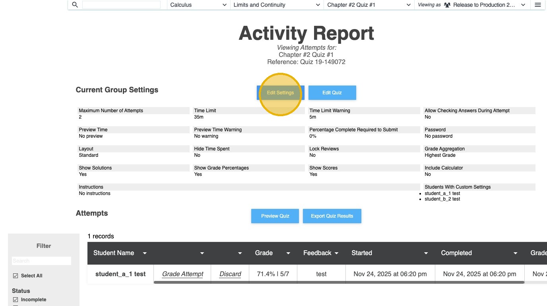Viewport: 547px width, 306px height.
Task: Click the Show Solutions label
Action: point(95,168)
